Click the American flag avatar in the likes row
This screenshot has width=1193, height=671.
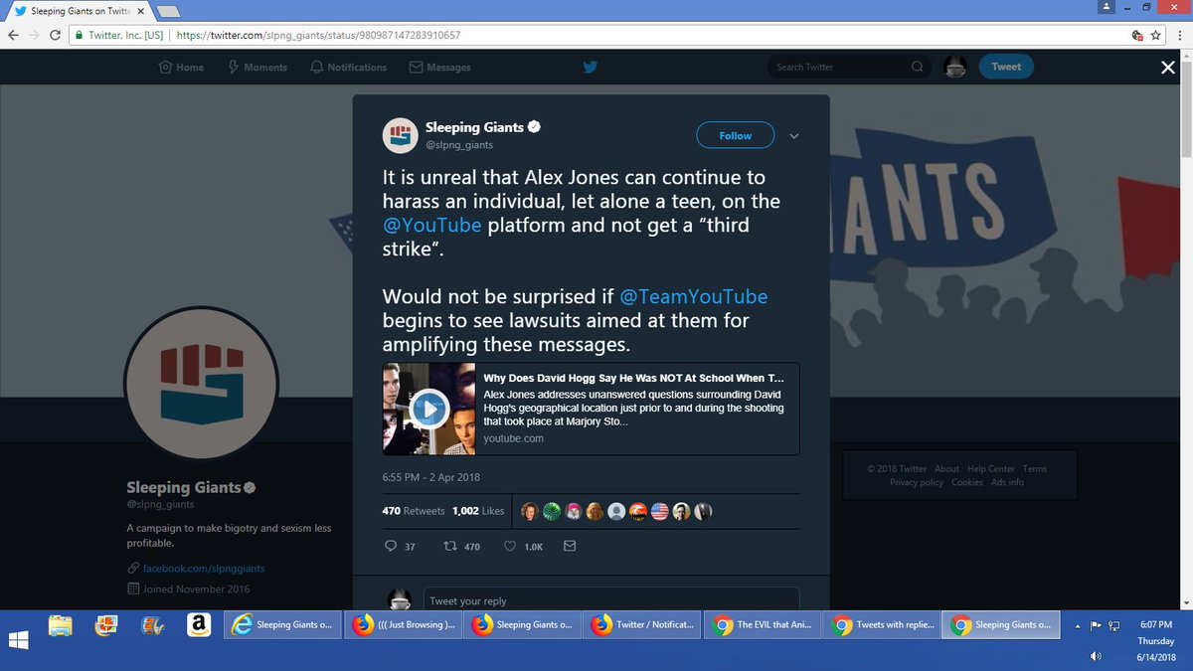(660, 511)
